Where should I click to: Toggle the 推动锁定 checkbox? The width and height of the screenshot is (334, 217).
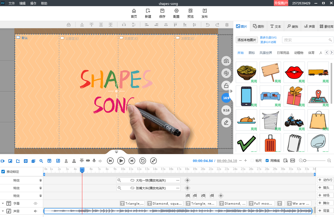coord(3,172)
